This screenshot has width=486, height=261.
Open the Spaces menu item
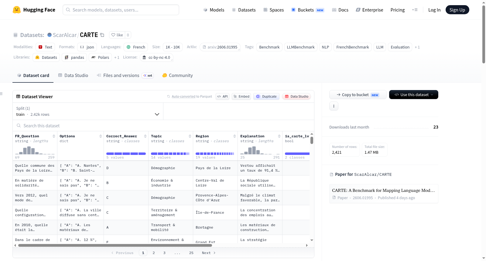click(x=274, y=10)
